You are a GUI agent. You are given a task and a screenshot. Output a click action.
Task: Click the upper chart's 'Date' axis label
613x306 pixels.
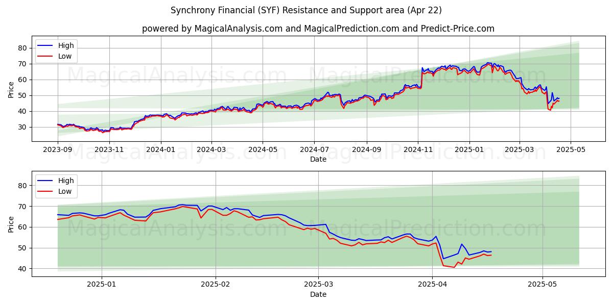(x=318, y=159)
